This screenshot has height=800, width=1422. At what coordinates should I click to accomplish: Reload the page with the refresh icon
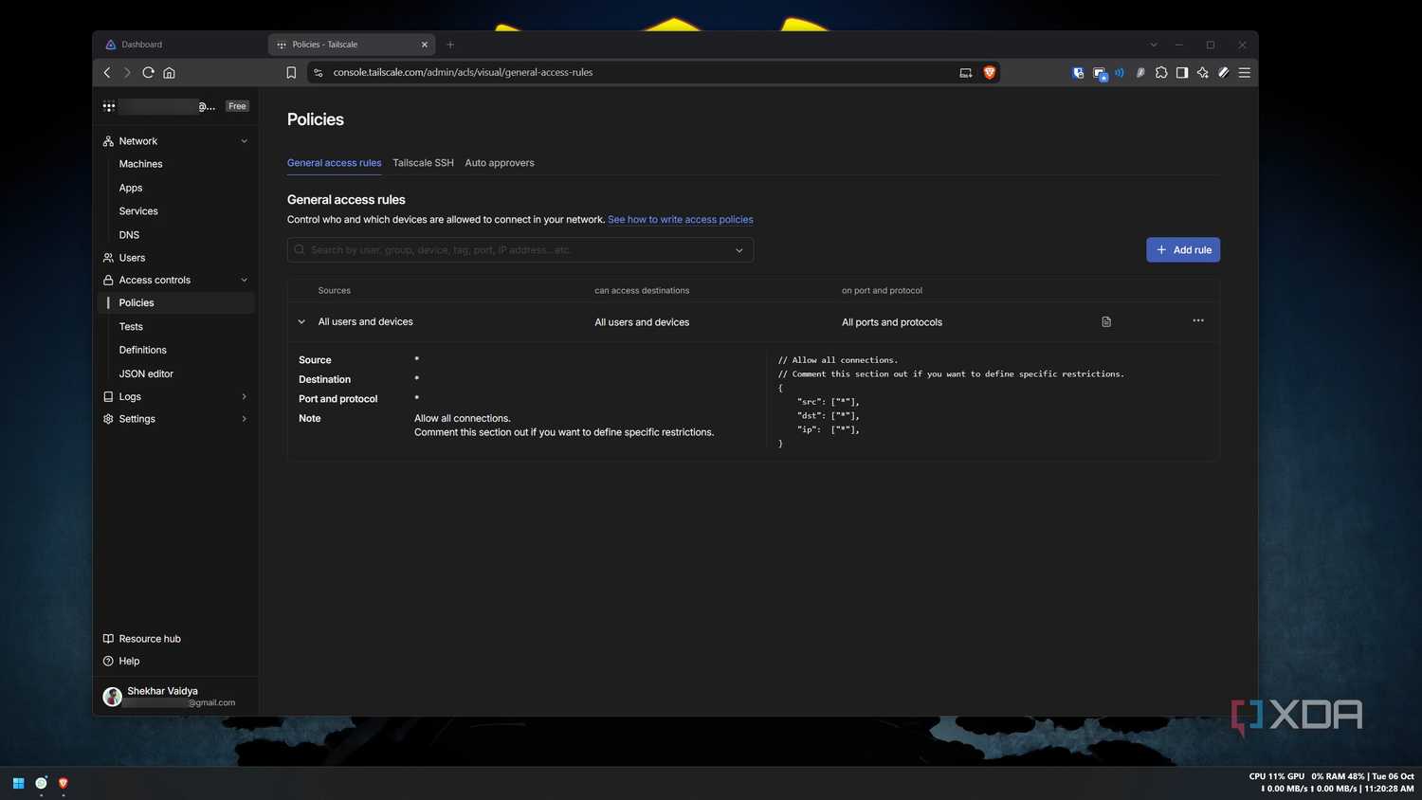[148, 72]
